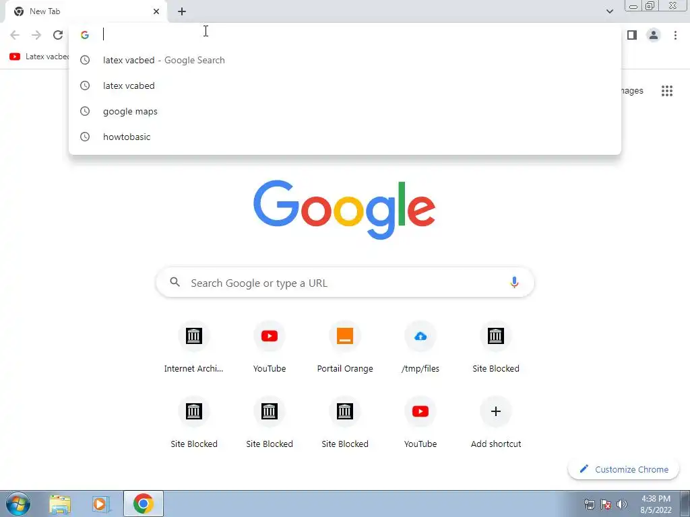Click the magnifier icon in search box

pos(175,282)
